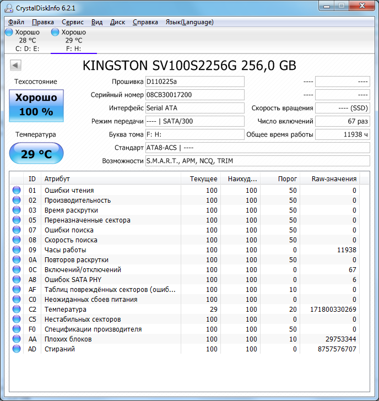Viewport: 379px width, 401px height.
Task: Click status icon of Температура attribute row
Action: pyautogui.click(x=17, y=310)
